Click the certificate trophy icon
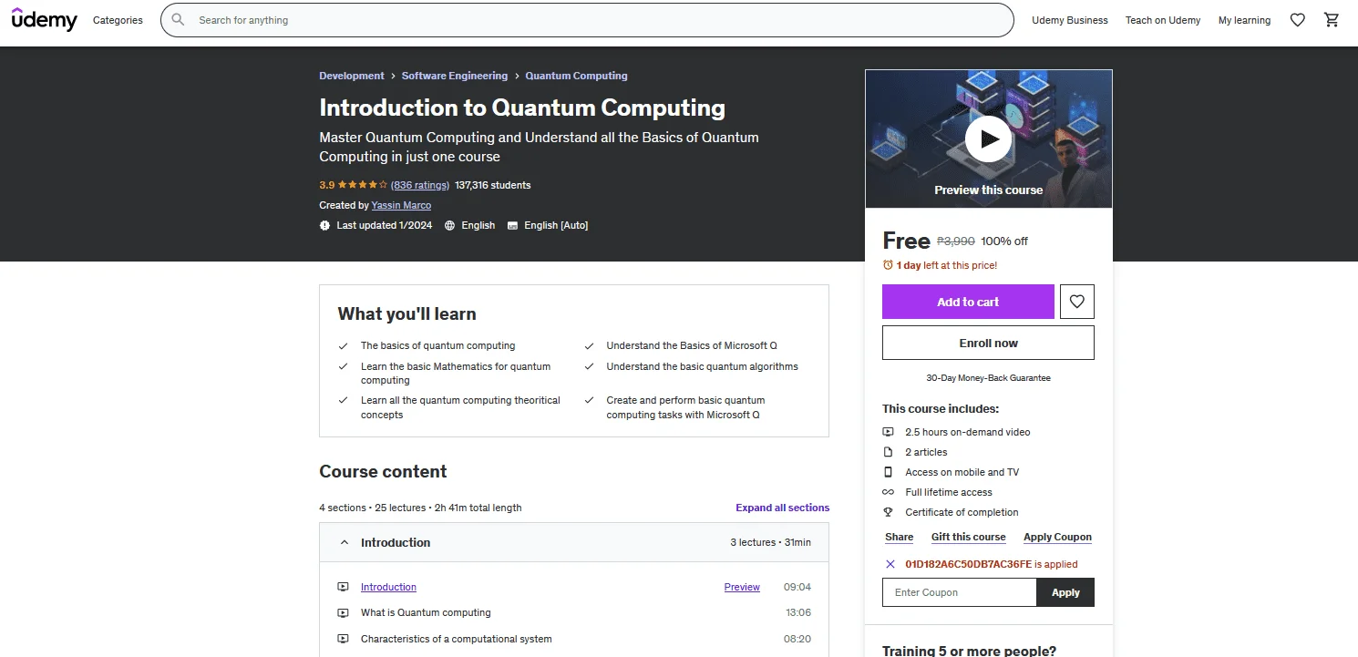Image resolution: width=1358 pixels, height=657 pixels. [889, 512]
